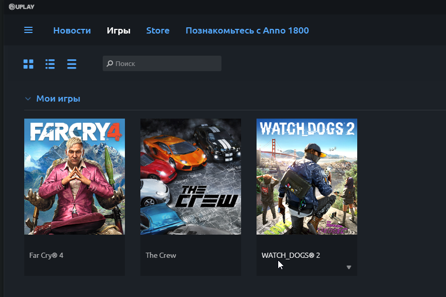Viewport: 446px width, 297px height.
Task: Switch to compact list view
Action: tap(72, 64)
